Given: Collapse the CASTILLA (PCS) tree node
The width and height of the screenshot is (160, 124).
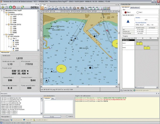Looking at the screenshot, I should [x=6, y=14].
